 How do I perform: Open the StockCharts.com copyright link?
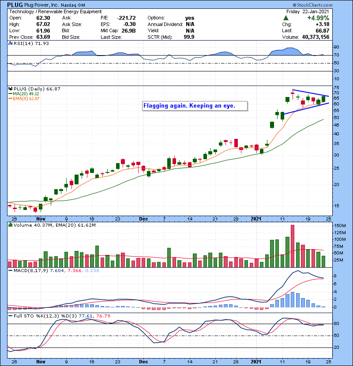[312, 5]
